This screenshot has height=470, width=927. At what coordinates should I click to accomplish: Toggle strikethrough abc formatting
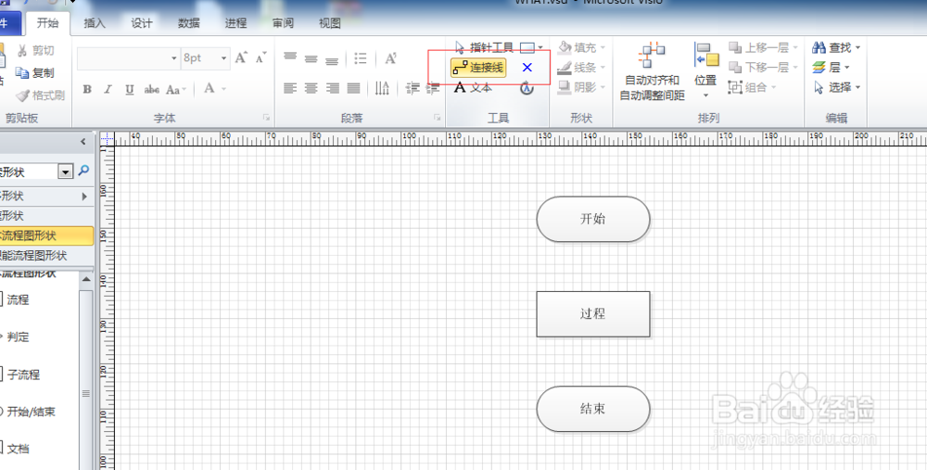click(x=151, y=89)
